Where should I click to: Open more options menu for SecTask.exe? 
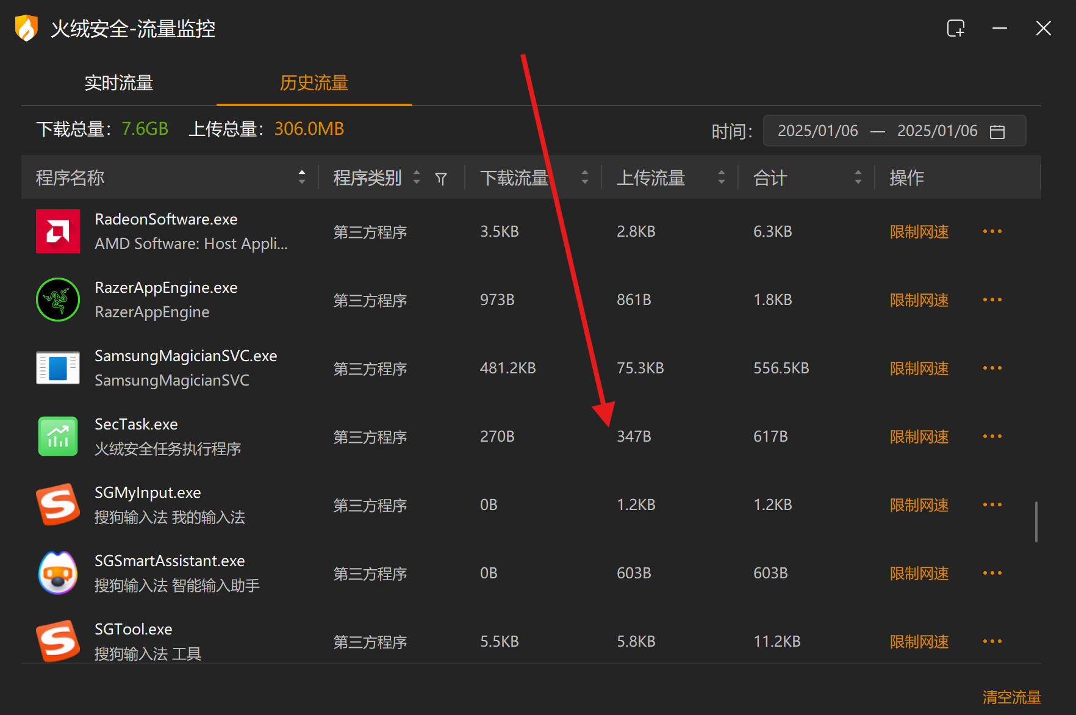992,436
